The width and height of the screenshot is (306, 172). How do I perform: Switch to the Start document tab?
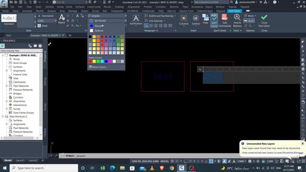[9, 35]
